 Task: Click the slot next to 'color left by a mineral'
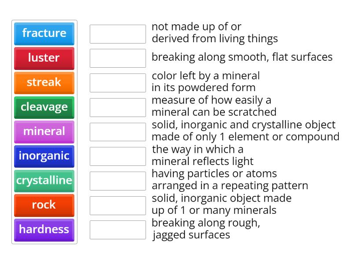click(117, 83)
